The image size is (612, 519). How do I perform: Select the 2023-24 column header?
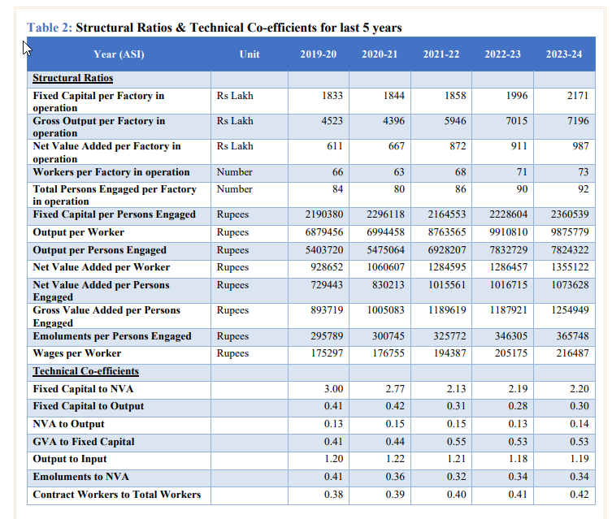563,54
